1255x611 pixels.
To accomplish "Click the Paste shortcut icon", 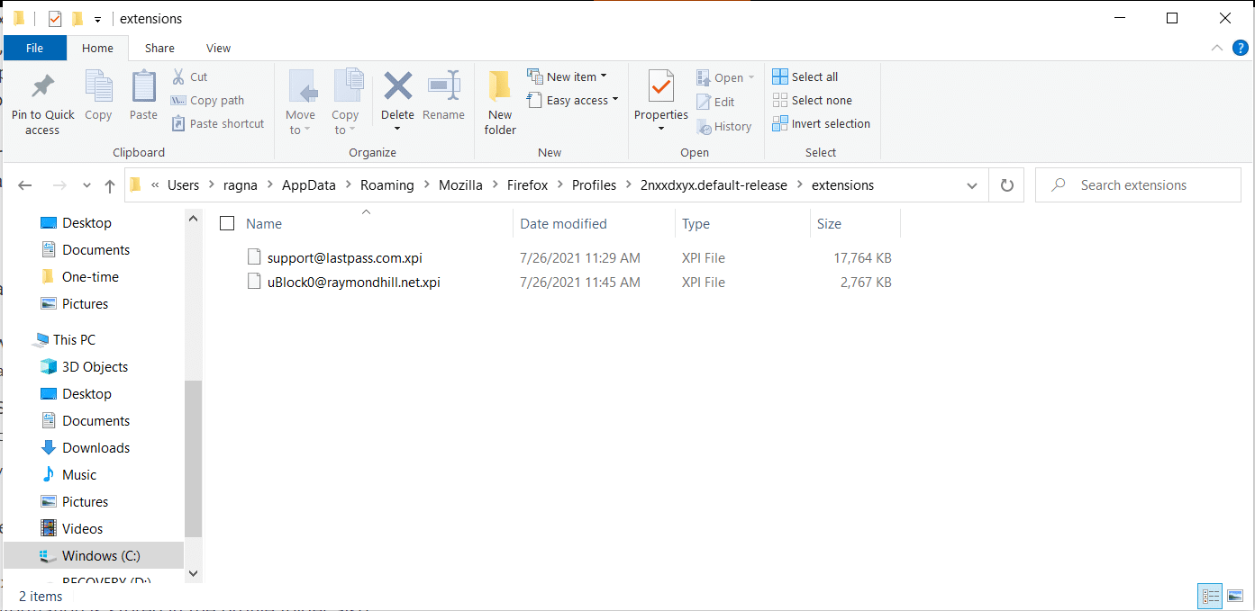I will 217,123.
